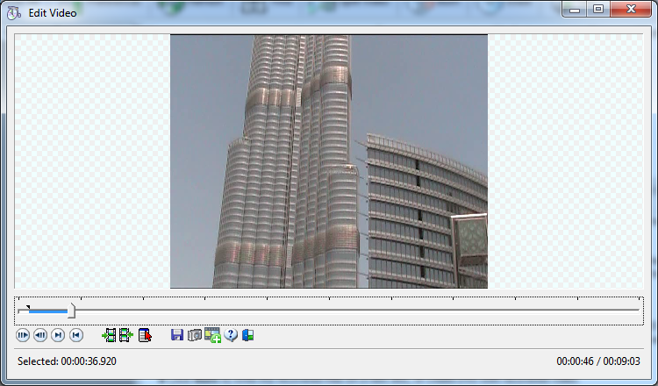Set selection end with second filmstrip icon
The width and height of the screenshot is (658, 386).
coord(125,335)
